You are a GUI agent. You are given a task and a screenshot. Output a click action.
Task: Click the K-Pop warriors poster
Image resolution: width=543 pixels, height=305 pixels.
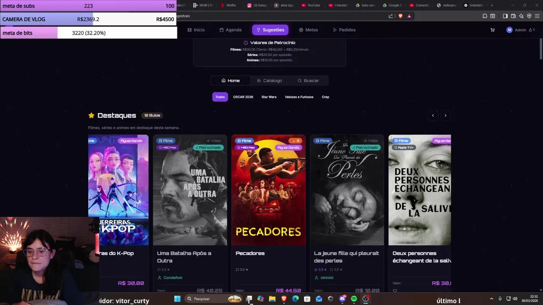coord(118,190)
